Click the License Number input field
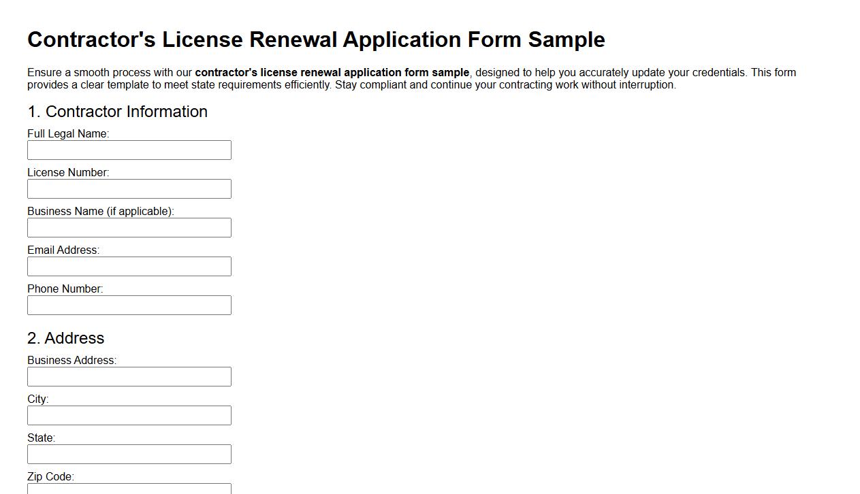 129,188
